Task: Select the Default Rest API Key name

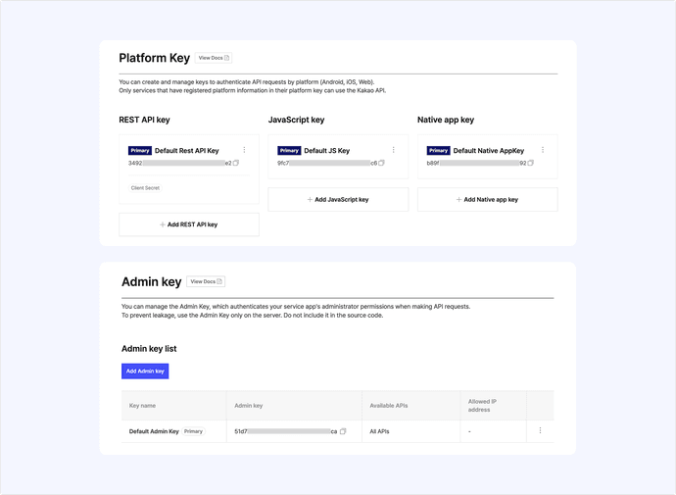Action: [187, 151]
